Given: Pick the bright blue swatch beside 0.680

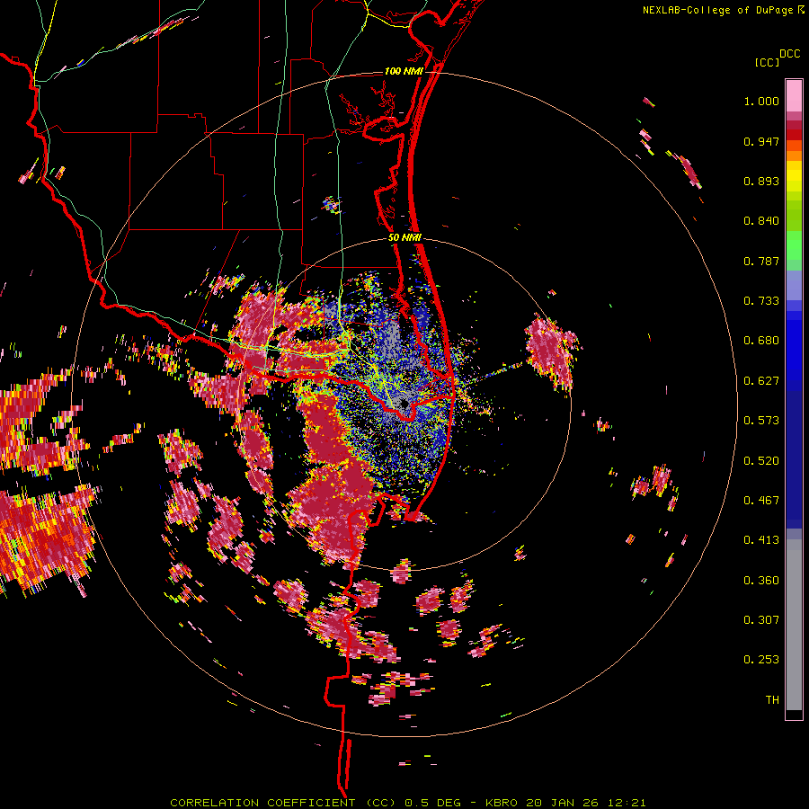Looking at the screenshot, I should [x=794, y=346].
